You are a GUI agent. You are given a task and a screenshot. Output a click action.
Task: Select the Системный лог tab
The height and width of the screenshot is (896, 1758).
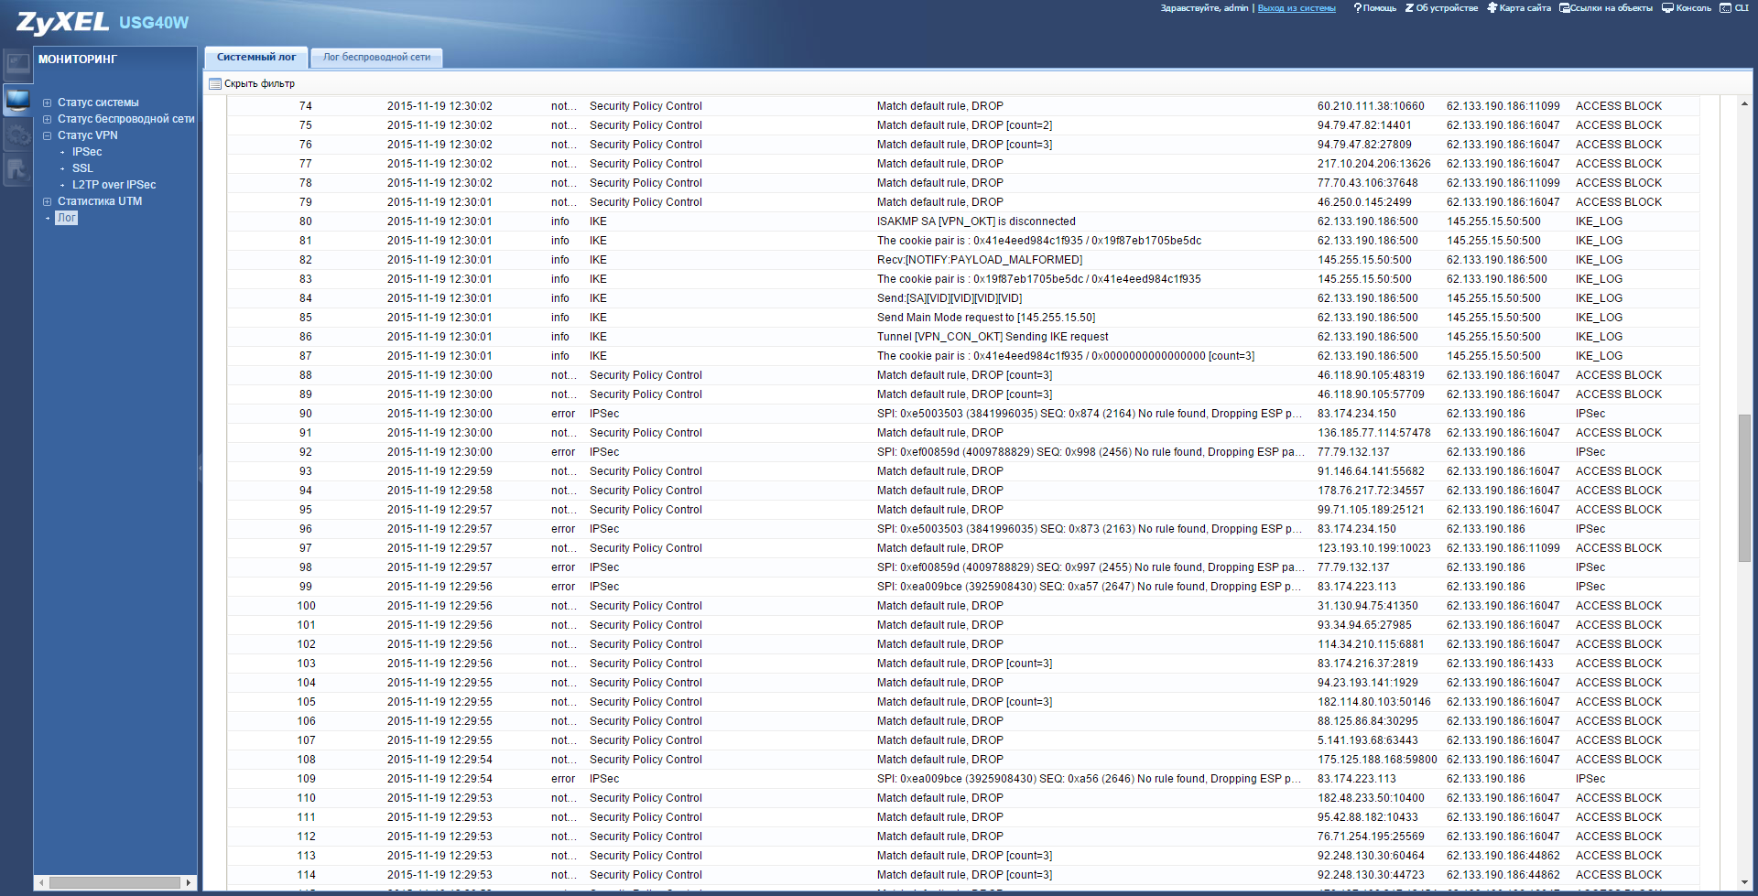point(256,58)
